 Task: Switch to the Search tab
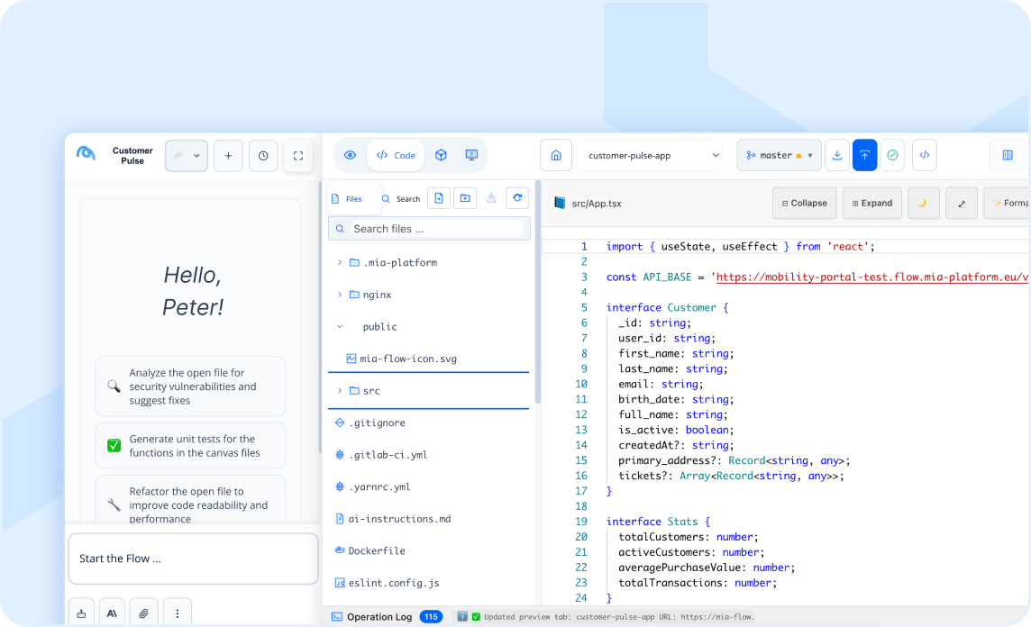pyautogui.click(x=401, y=198)
